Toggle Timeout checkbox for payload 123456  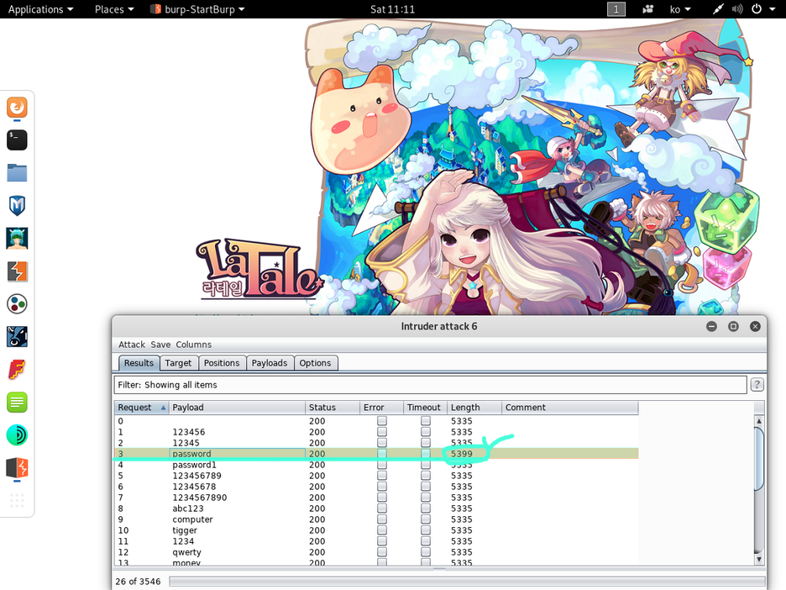click(426, 432)
